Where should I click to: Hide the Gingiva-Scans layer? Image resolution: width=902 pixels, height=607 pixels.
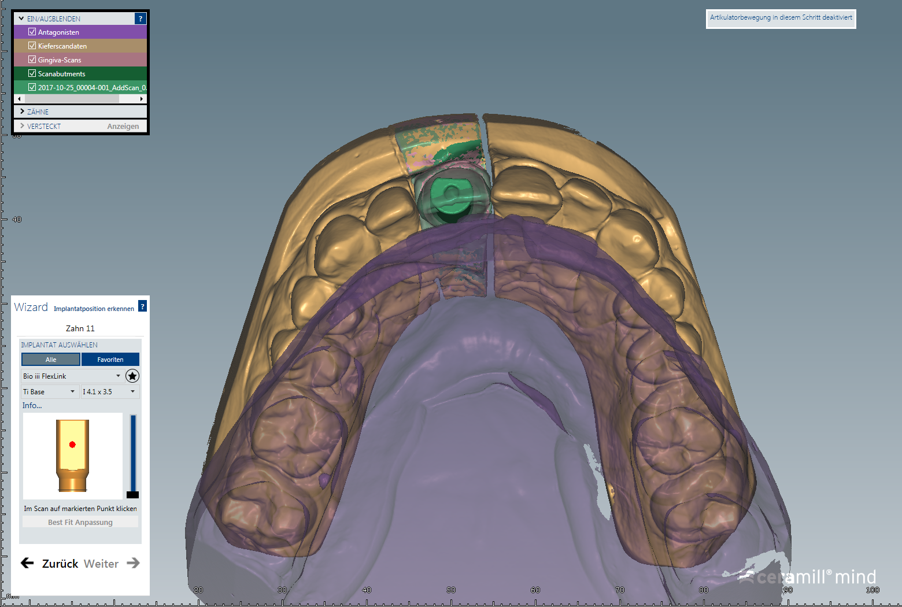coord(32,60)
